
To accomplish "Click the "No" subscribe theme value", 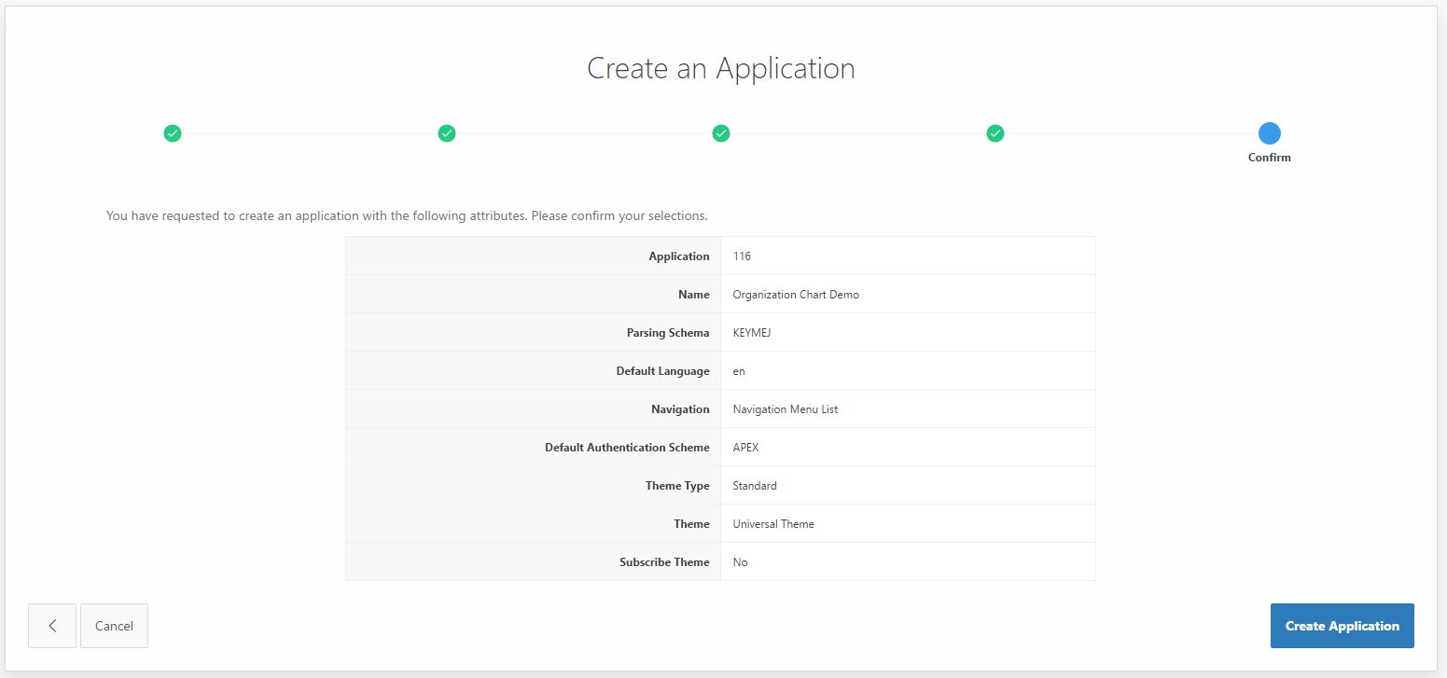I will pos(740,562).
